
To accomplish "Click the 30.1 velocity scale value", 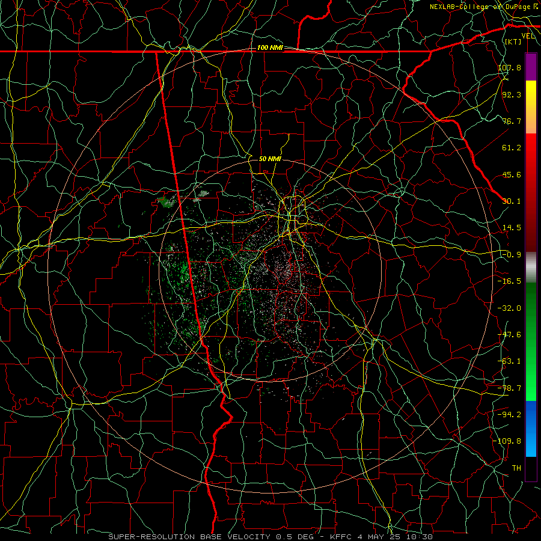I will [512, 201].
